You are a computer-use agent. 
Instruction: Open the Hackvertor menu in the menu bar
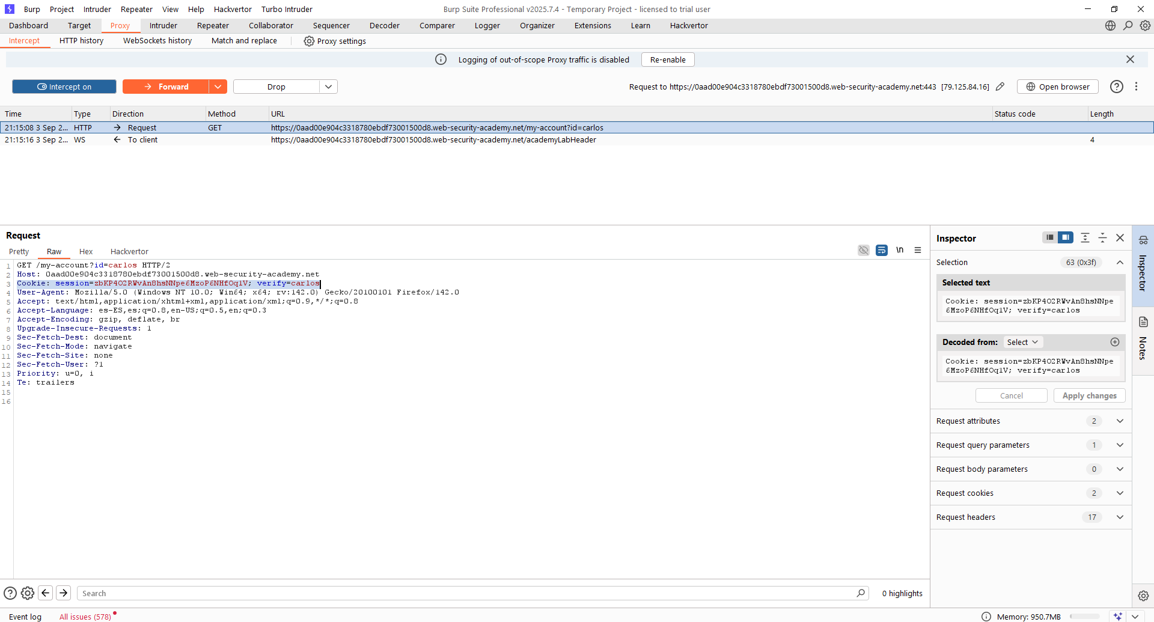[x=233, y=9]
